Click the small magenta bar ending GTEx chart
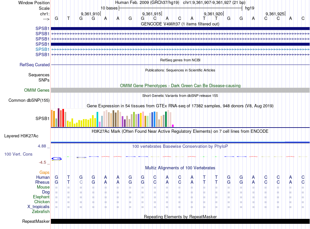The width and height of the screenshot is (310, 229). point(173,126)
